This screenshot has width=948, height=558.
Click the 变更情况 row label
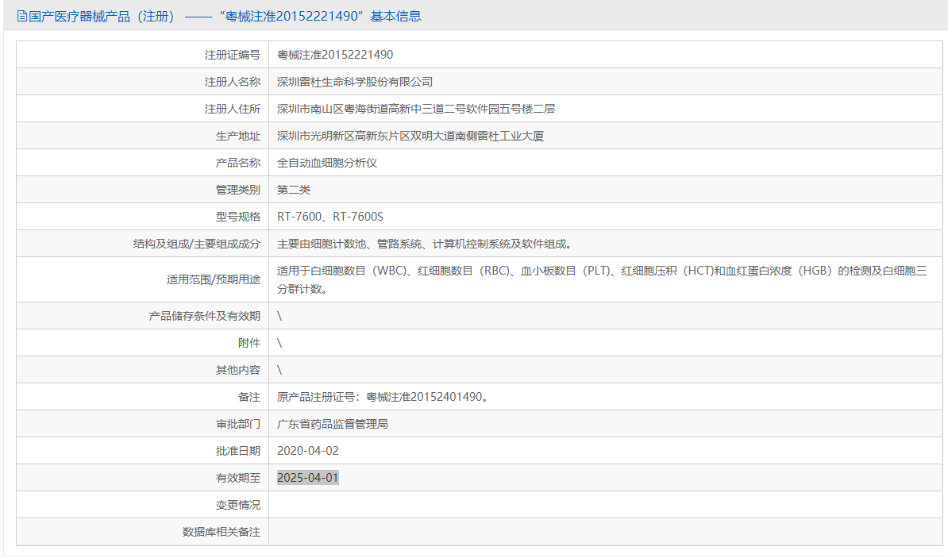[237, 505]
